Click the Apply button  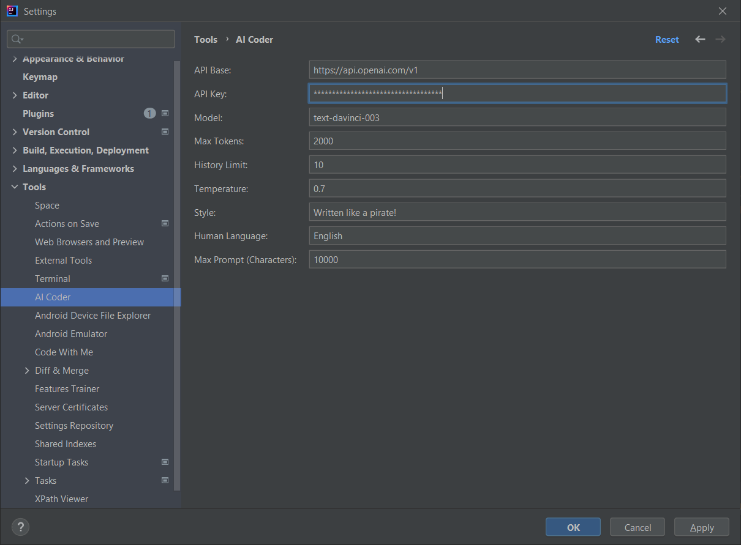click(702, 527)
